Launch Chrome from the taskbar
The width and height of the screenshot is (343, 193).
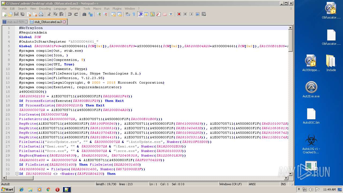(48, 190)
